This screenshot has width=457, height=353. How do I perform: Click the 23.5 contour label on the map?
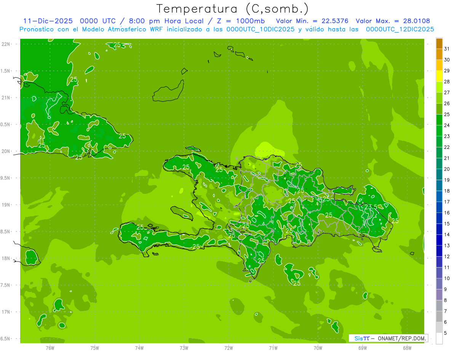(x=371, y=207)
